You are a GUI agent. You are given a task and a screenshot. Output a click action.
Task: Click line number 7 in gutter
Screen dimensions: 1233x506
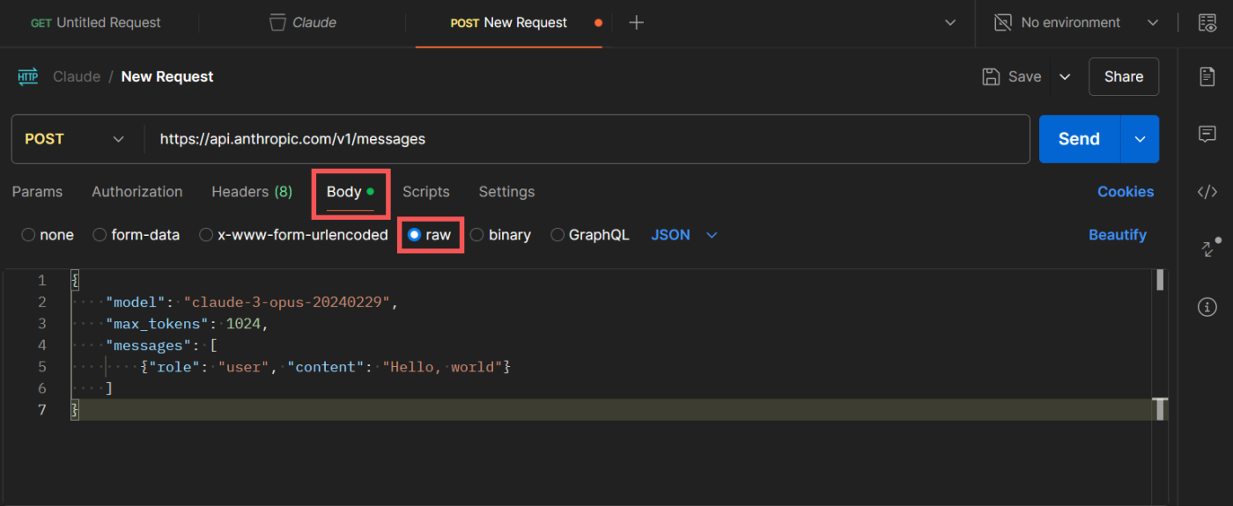coord(41,409)
